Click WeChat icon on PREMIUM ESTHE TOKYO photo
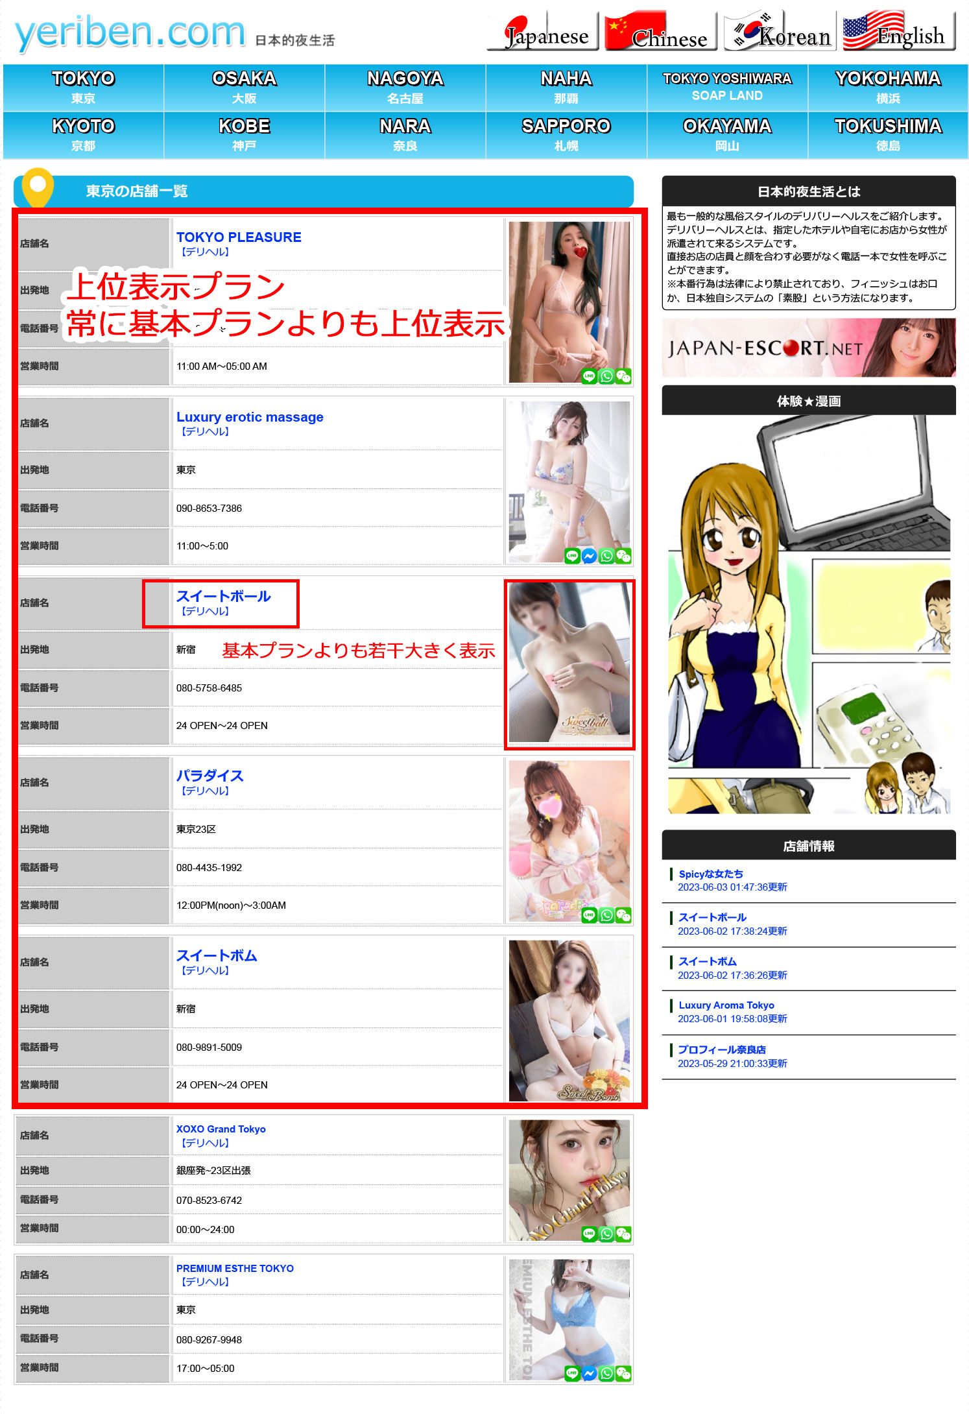969x1414 pixels. coord(623,1373)
